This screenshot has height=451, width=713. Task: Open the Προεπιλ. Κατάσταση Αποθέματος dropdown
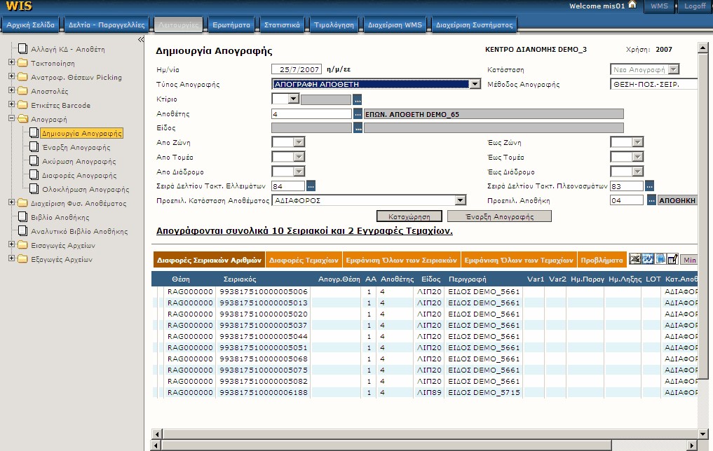460,200
